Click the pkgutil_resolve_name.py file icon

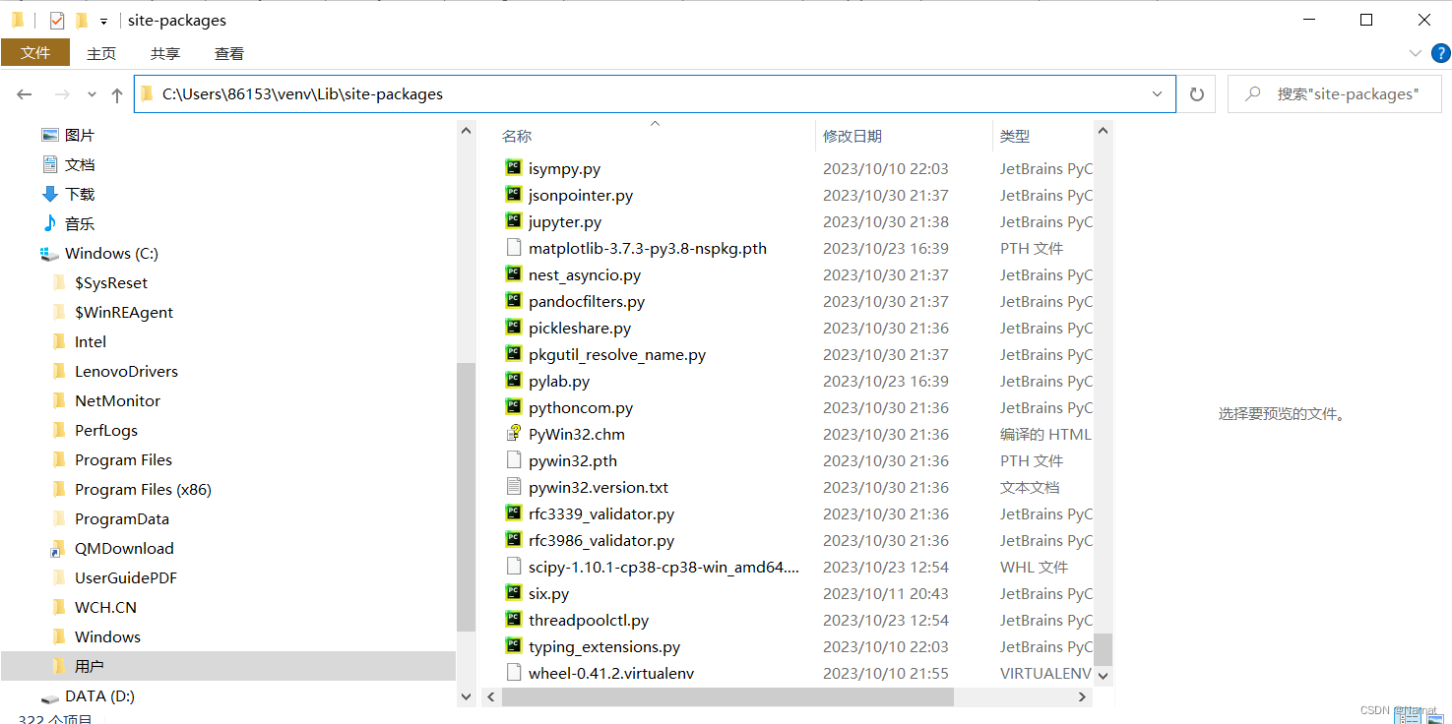click(513, 354)
